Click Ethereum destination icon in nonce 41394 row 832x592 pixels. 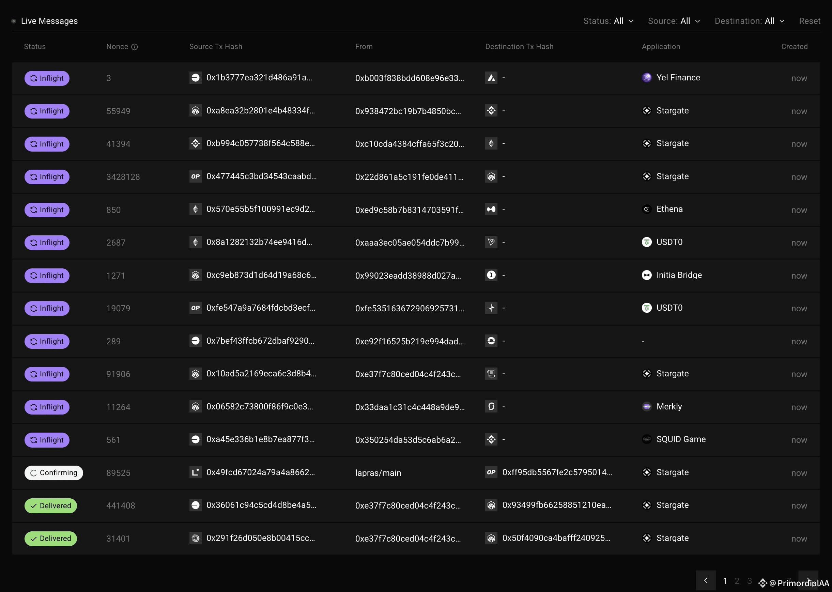491,143
